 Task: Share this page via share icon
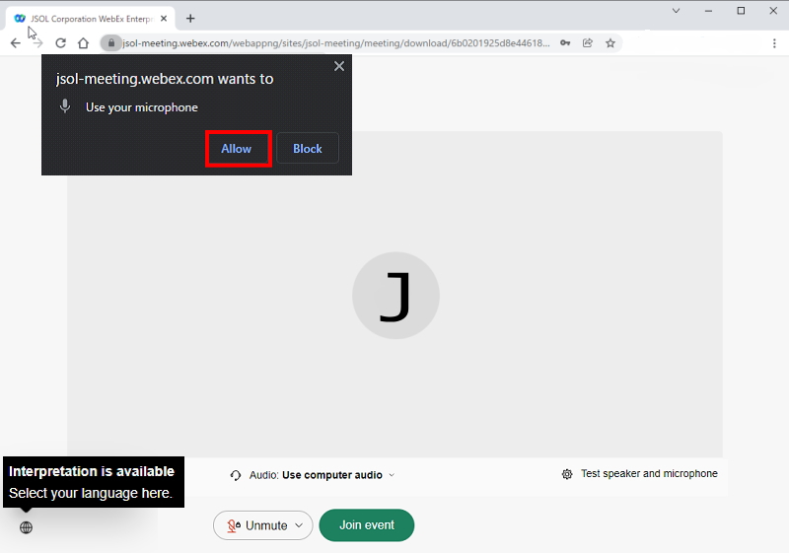[x=588, y=43]
